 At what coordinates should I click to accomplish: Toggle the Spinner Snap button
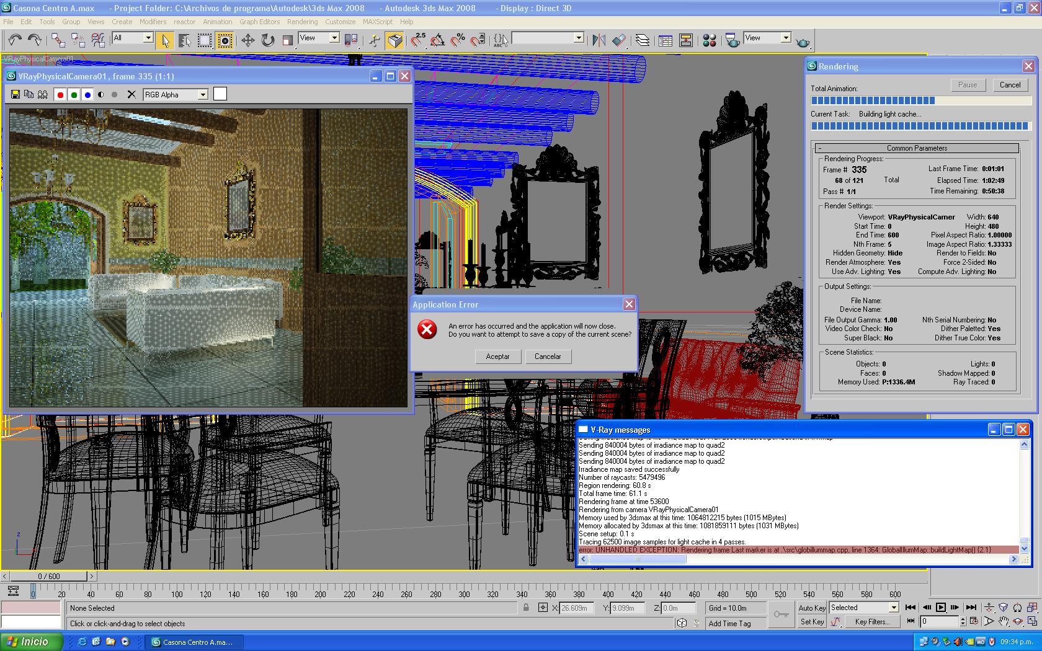coord(478,40)
